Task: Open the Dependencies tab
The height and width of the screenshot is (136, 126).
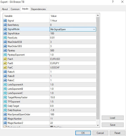Action: (x=38, y=9)
